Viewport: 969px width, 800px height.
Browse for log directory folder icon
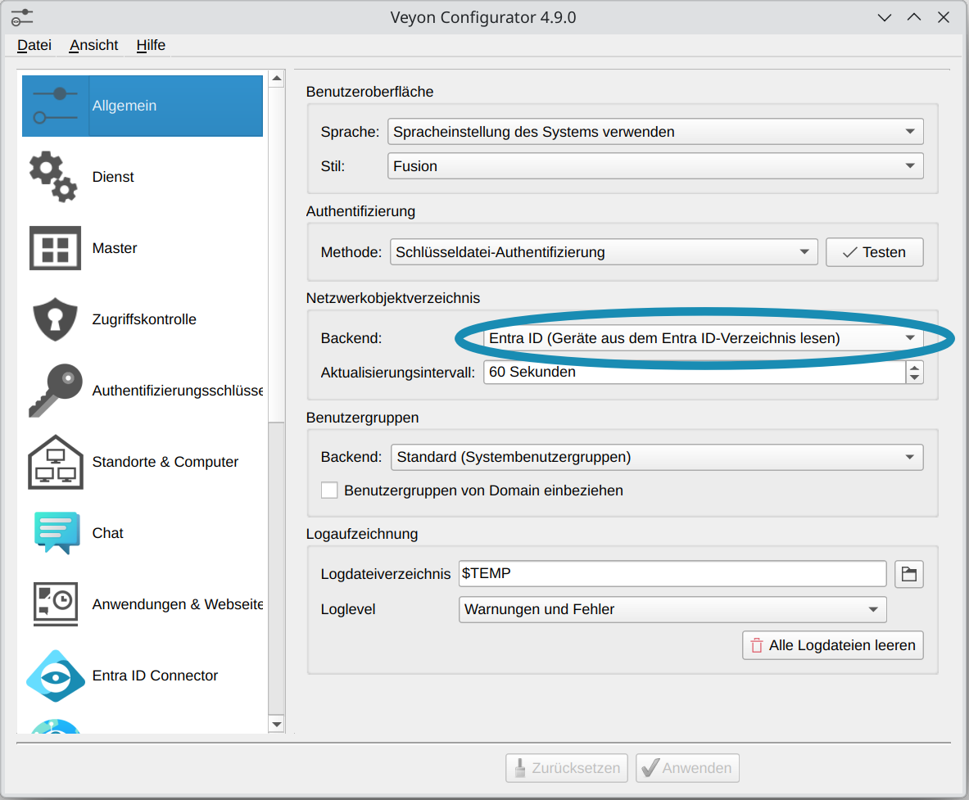(x=908, y=574)
